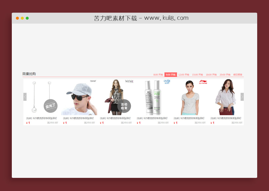The height and width of the screenshot is (191, 269).
Task: Click the right carousel navigation arrow
Action: point(242,97)
